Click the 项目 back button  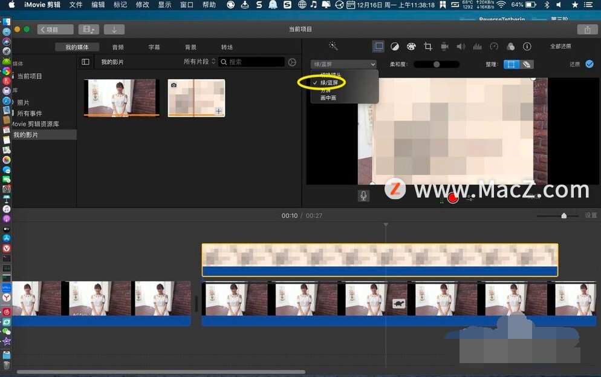[x=55, y=30]
